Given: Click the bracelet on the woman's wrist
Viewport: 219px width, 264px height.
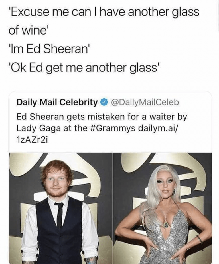Looking at the screenshot, I should 200,239.
